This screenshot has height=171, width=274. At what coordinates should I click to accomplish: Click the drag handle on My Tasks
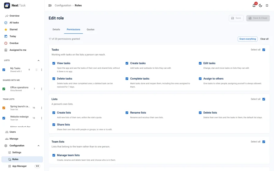click(36, 70)
